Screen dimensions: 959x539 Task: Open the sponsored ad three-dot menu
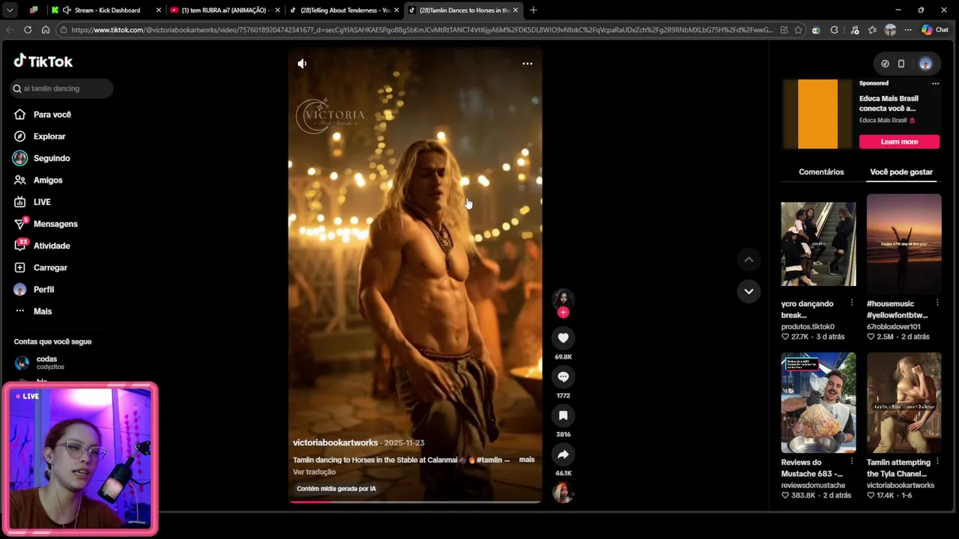coord(935,83)
